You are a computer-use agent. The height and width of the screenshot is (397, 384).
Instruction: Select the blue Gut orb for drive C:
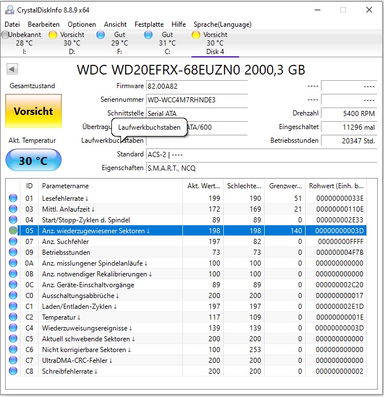click(148, 35)
